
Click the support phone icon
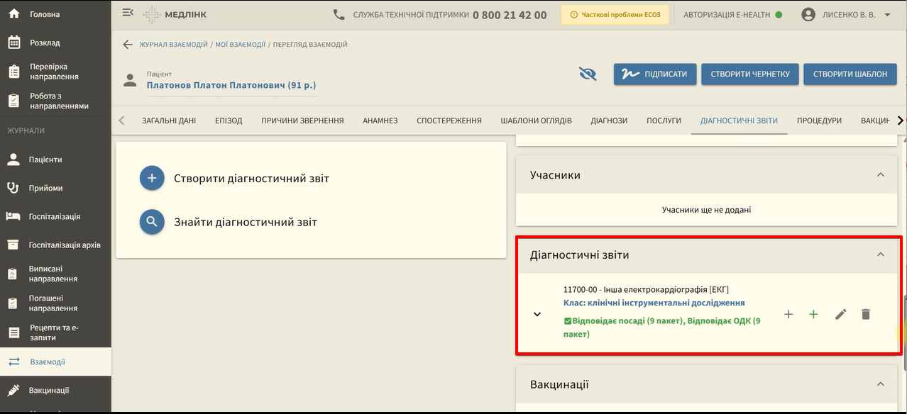(x=339, y=14)
